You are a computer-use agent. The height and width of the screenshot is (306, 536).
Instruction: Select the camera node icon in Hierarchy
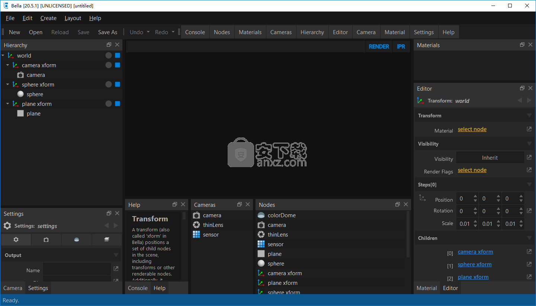(x=20, y=75)
